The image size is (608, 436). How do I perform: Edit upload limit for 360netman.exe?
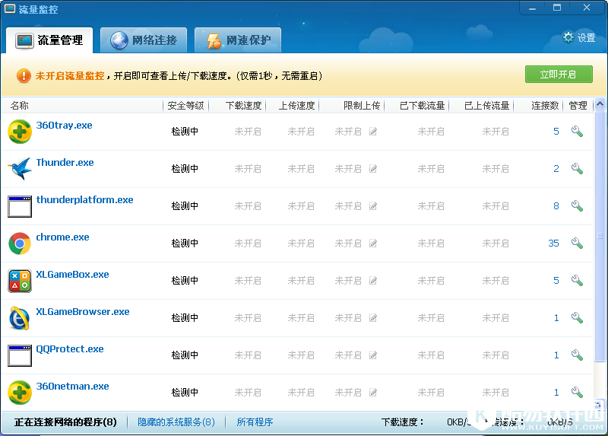tap(373, 393)
